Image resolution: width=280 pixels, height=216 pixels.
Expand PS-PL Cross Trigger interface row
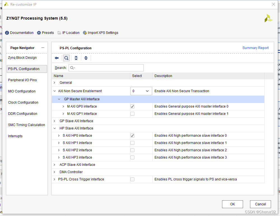click(55, 179)
